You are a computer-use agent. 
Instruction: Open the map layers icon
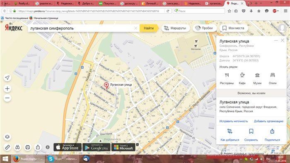7,137
